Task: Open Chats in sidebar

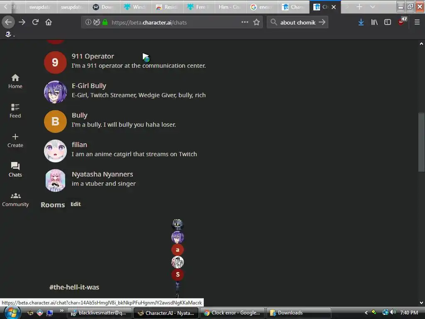Action: 15,170
